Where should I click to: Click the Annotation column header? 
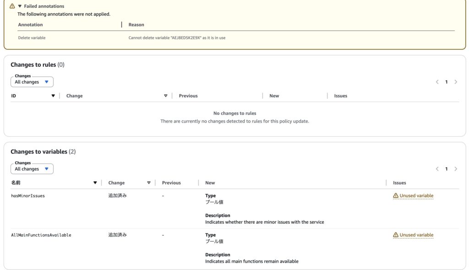(30, 25)
